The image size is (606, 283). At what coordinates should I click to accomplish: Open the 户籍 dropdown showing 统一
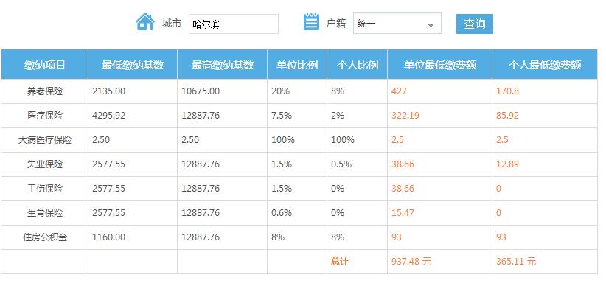[x=397, y=23]
